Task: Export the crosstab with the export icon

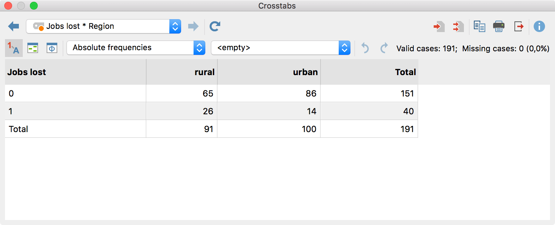Action: tap(519, 27)
